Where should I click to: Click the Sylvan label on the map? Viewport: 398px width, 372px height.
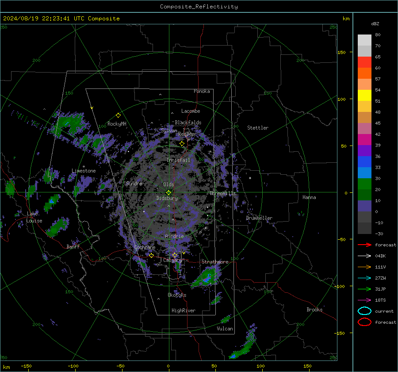point(169,130)
